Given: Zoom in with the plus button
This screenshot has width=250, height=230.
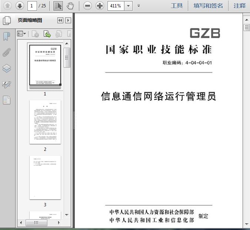Looking at the screenshot, I should pos(100,6).
